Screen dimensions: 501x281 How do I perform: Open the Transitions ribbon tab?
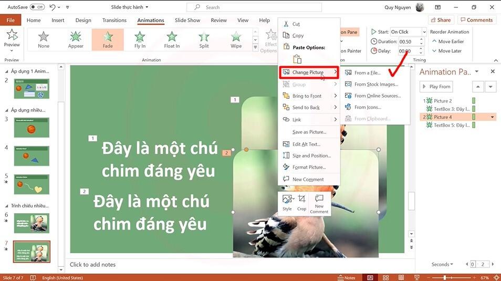[114, 20]
